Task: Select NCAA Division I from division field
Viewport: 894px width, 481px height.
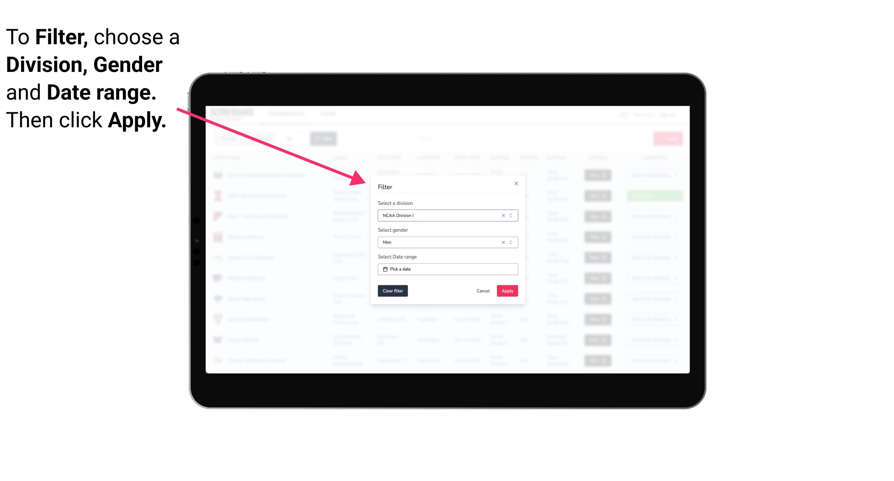Action: coord(447,215)
